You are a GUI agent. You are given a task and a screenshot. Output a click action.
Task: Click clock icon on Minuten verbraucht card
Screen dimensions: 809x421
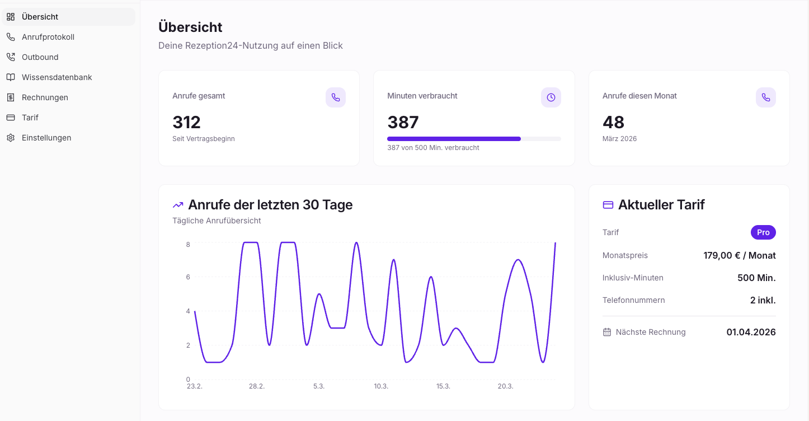551,97
